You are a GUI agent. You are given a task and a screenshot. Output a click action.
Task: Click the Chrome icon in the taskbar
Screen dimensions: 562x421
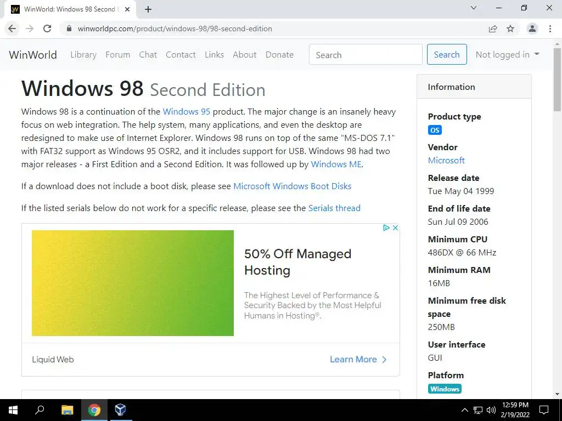pos(94,410)
